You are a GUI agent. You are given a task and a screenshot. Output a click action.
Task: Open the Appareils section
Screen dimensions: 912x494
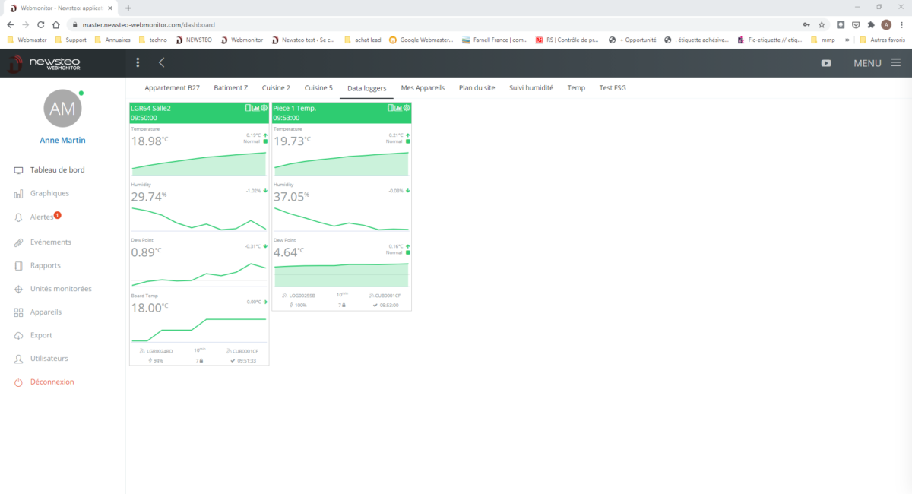pos(46,312)
